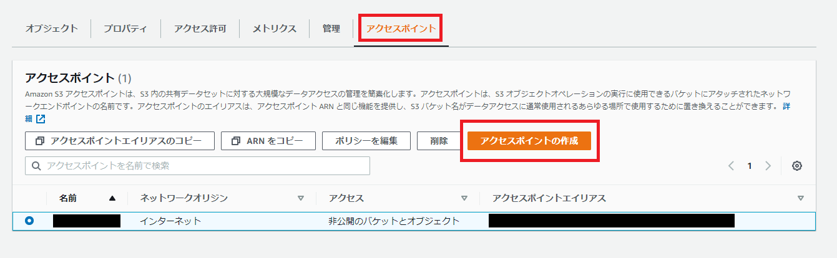Image resolution: width=837 pixels, height=258 pixels.
Task: Sort by ネットワークオリジン column arrow
Action: tap(301, 198)
